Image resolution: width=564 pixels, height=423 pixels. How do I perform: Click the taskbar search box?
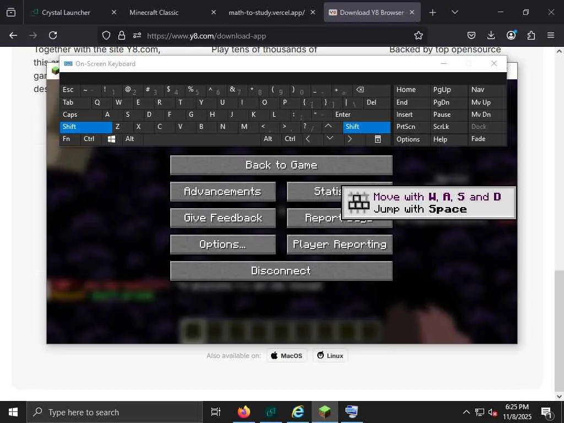(x=115, y=412)
